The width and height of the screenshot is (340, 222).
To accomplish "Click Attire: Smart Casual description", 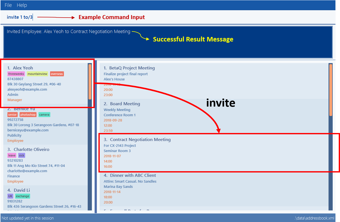I will click(130, 182).
